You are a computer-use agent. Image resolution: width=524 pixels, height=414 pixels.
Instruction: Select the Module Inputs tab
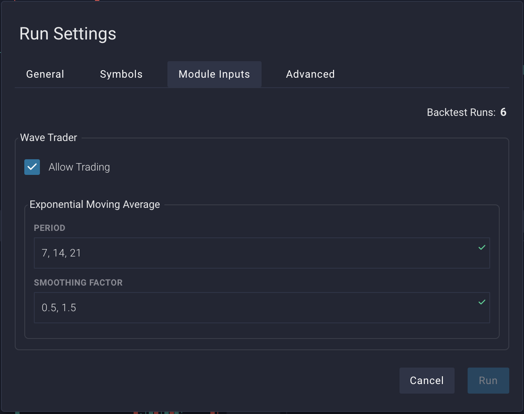pos(214,74)
